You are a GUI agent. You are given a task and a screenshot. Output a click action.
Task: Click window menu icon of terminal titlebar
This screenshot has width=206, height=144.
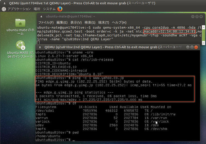(41, 16)
